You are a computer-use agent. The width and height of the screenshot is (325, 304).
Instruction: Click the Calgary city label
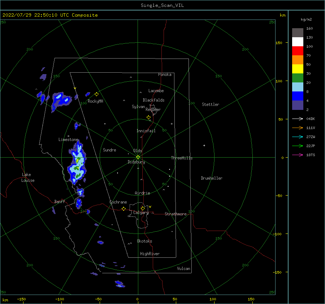click(x=141, y=213)
